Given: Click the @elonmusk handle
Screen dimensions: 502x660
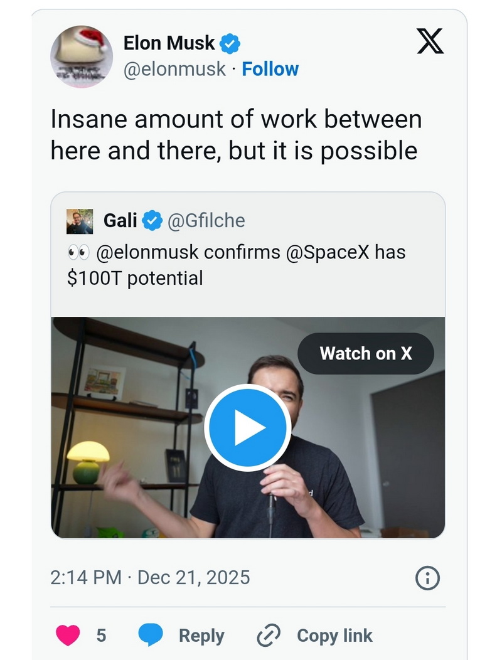Looking at the screenshot, I should [x=174, y=69].
